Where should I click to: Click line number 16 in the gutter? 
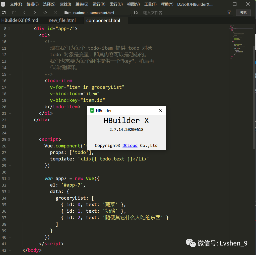pos(4,81)
